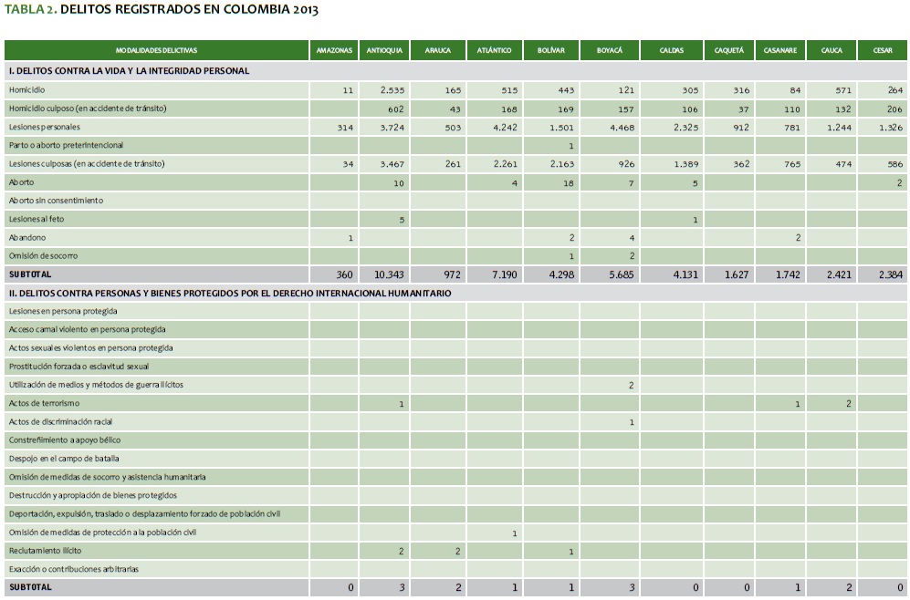Click the MODALIDADES DELICTIVAS column header
This screenshot has height=600, width=910.
[x=156, y=50]
